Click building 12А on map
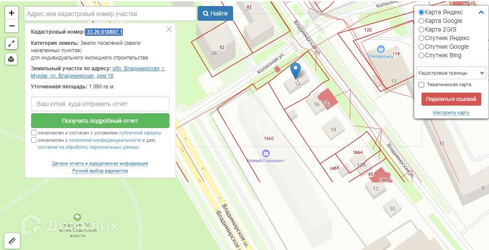This screenshot has height=250, width=489. (x=361, y=165)
